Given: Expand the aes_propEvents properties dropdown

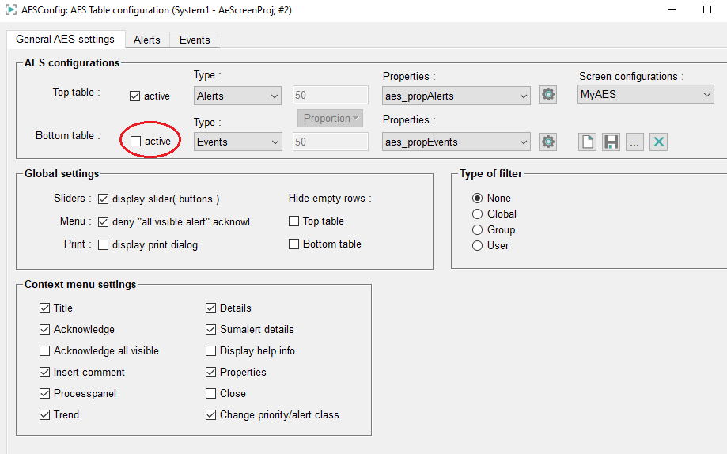Looking at the screenshot, I should pos(456,142).
